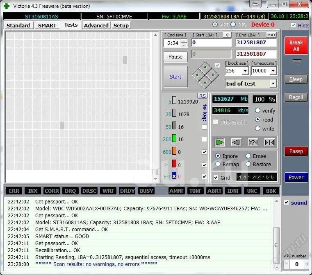Click the ERR status indicator
The image size is (312, 275).
click(x=14, y=191)
